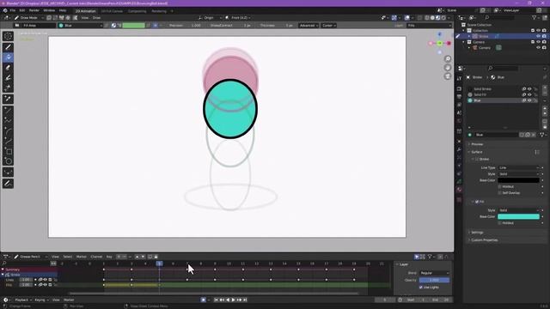The image size is (550, 309).
Task: Select the Draw brush tool in left toolbar
Action: pyautogui.click(x=8, y=47)
